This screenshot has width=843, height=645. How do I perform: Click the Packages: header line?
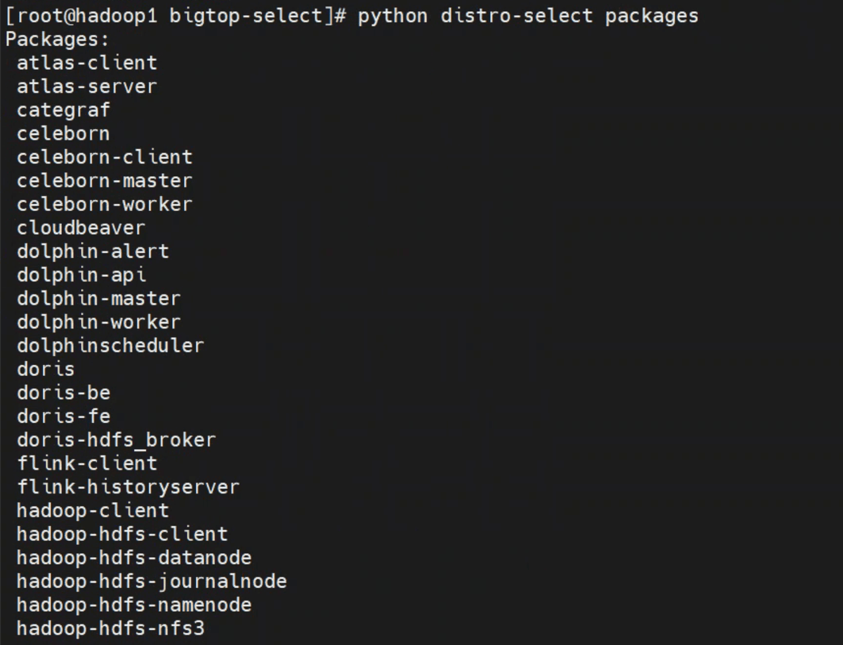click(57, 39)
